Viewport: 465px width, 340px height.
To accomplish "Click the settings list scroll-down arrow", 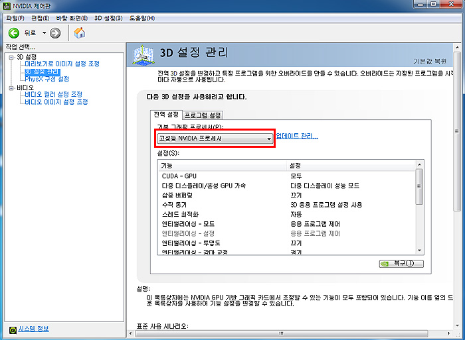I will tap(419, 251).
